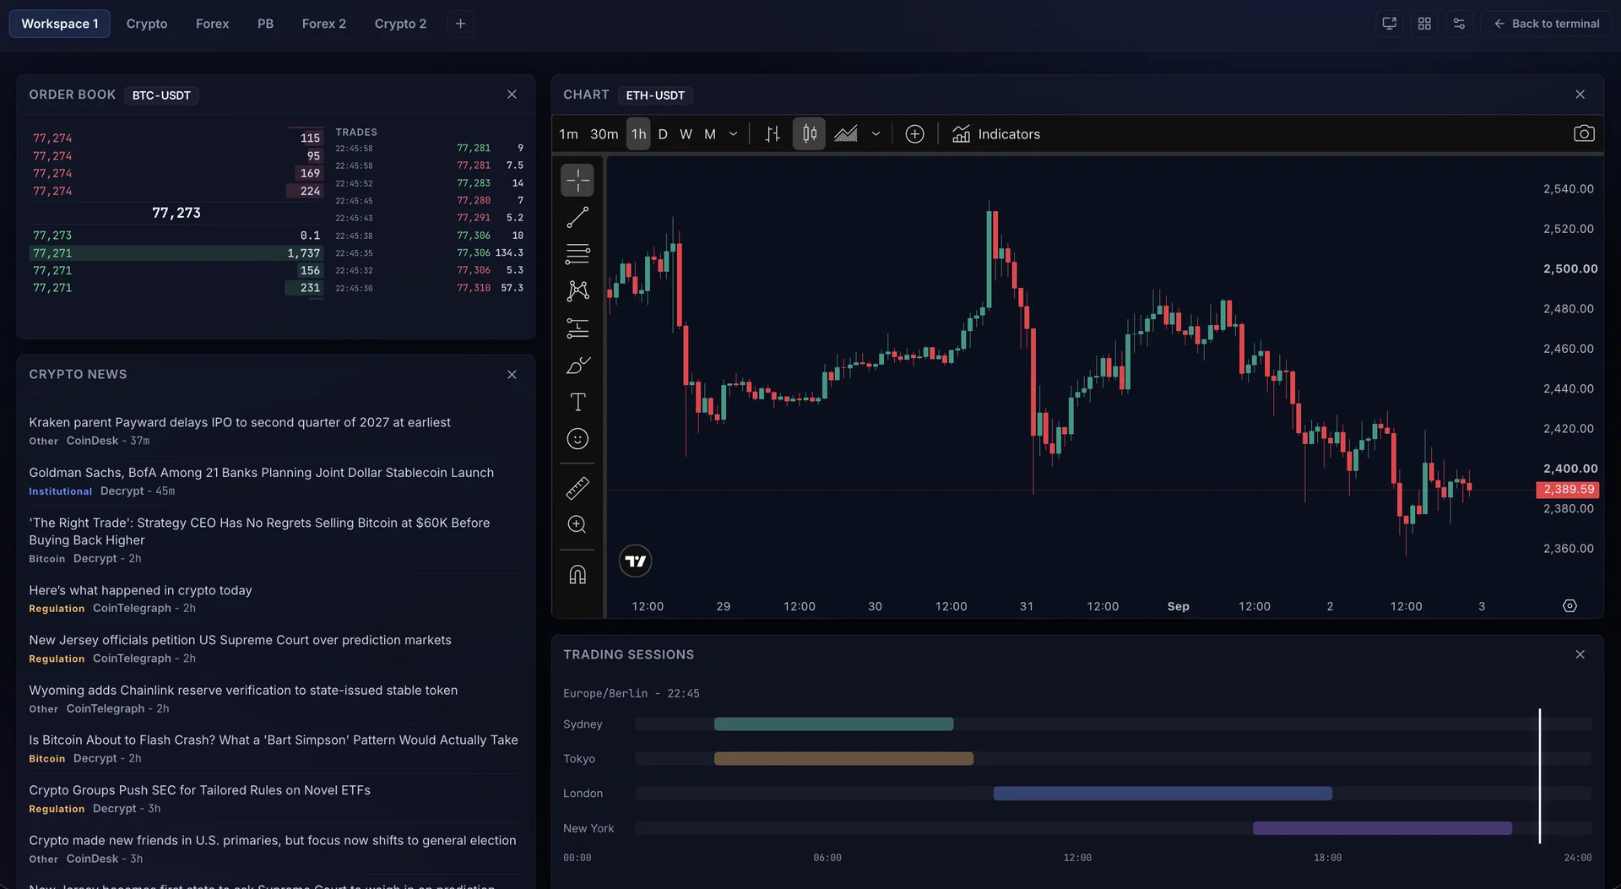Add a new workspace tab
Screen dimensions: 1621x889
[x=460, y=24]
